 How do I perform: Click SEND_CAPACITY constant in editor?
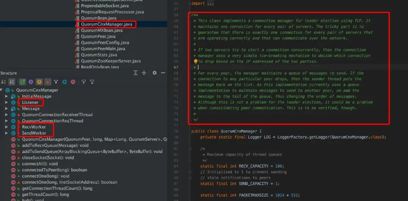point(254,184)
